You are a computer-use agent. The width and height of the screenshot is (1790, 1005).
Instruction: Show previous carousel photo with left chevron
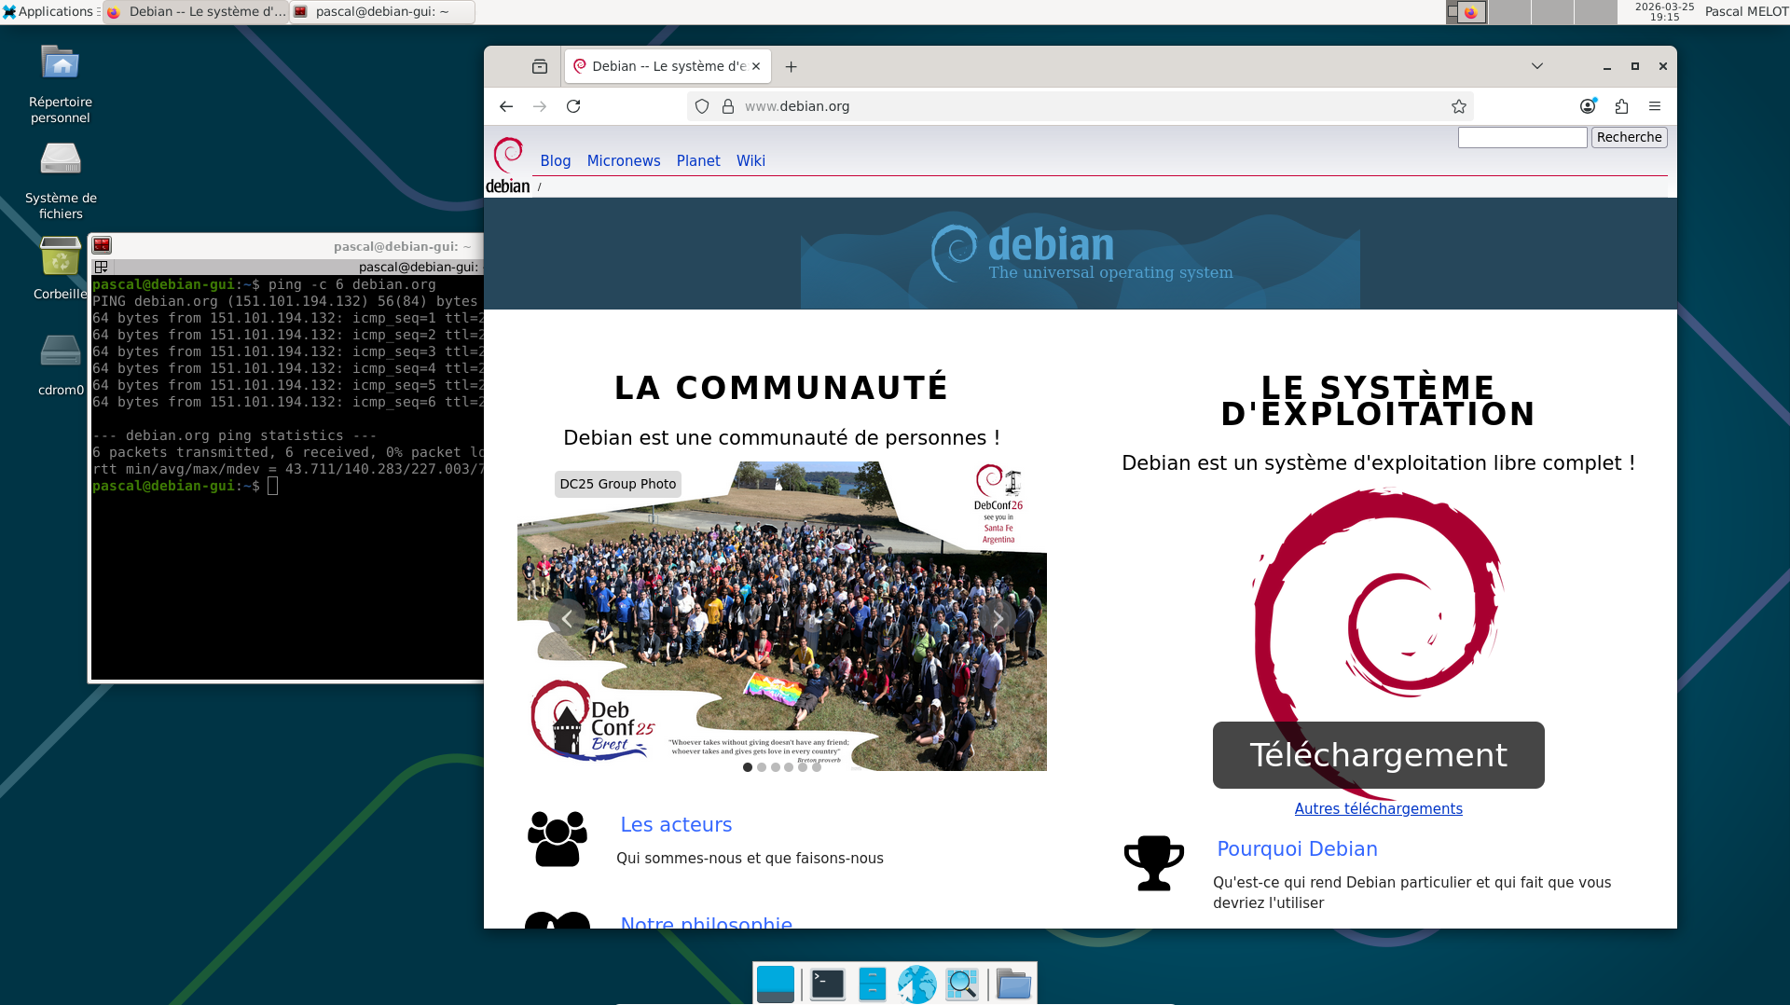point(566,619)
